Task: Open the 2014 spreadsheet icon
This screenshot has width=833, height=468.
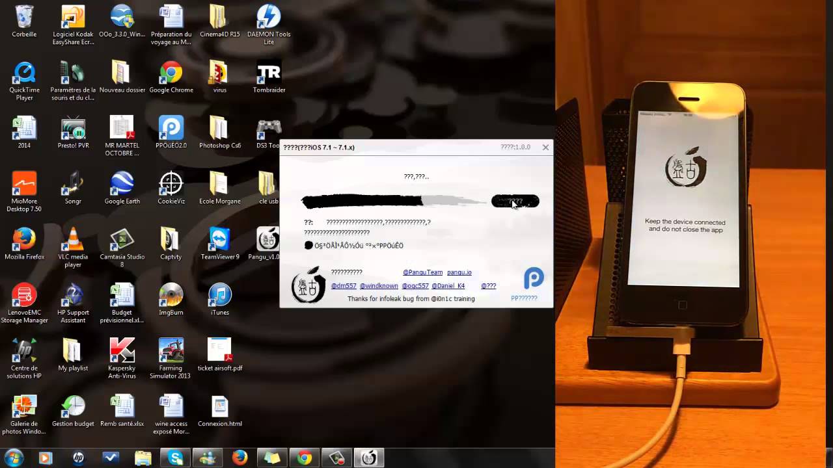Action: tap(24, 133)
